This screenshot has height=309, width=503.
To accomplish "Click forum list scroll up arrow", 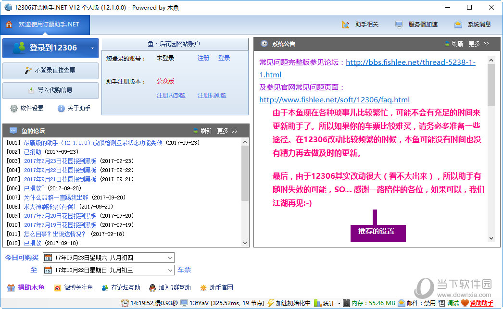I will [245, 142].
